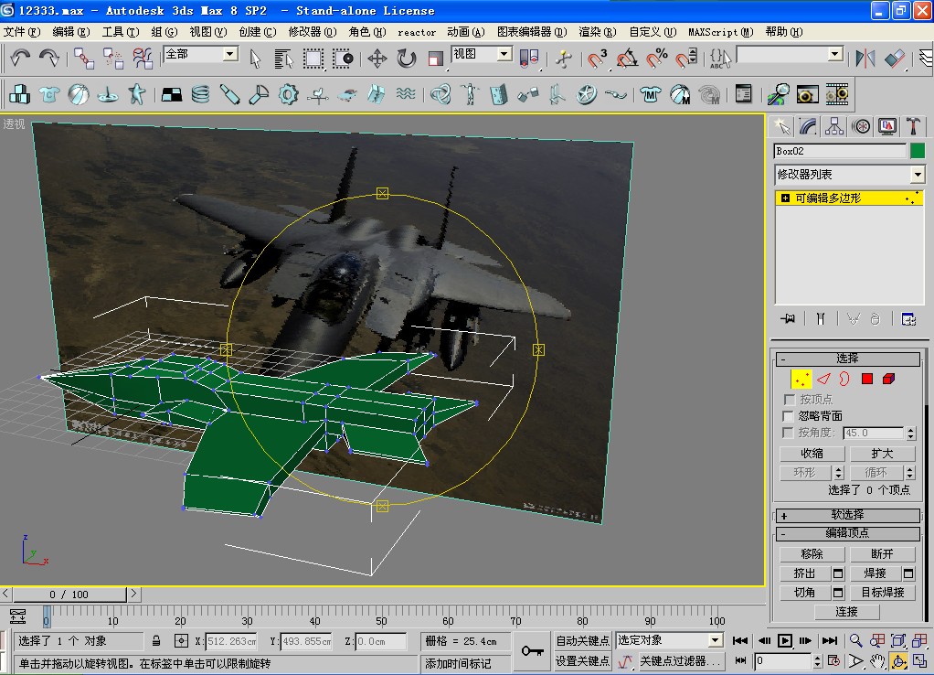Open the 文件(F) menu
This screenshot has width=934, height=675.
21,32
